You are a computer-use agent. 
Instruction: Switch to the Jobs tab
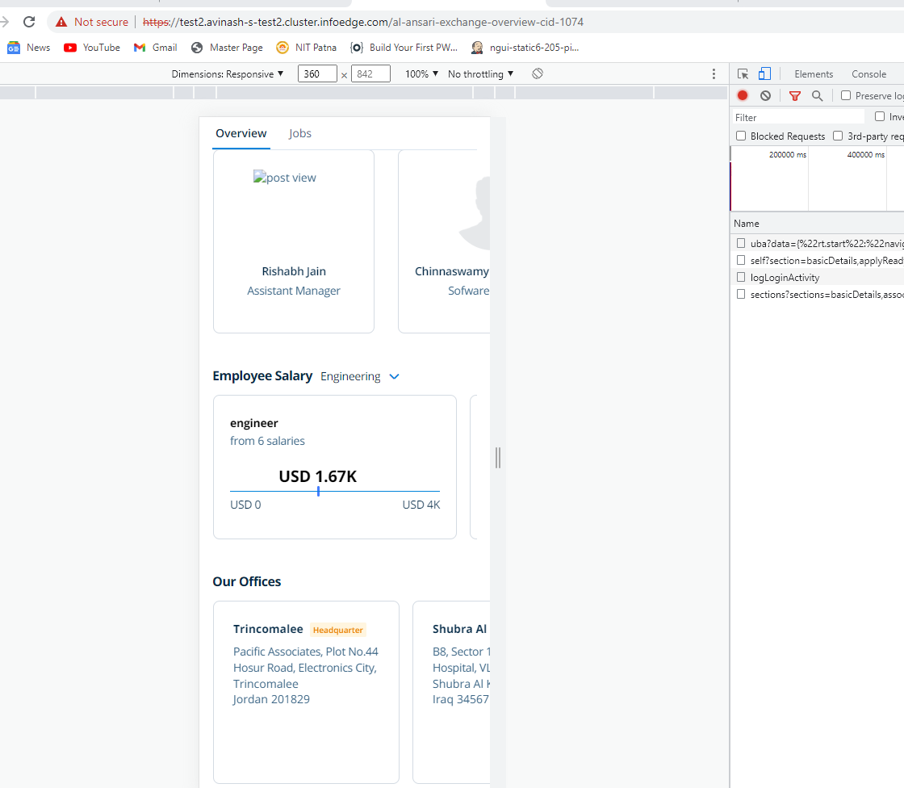click(300, 133)
